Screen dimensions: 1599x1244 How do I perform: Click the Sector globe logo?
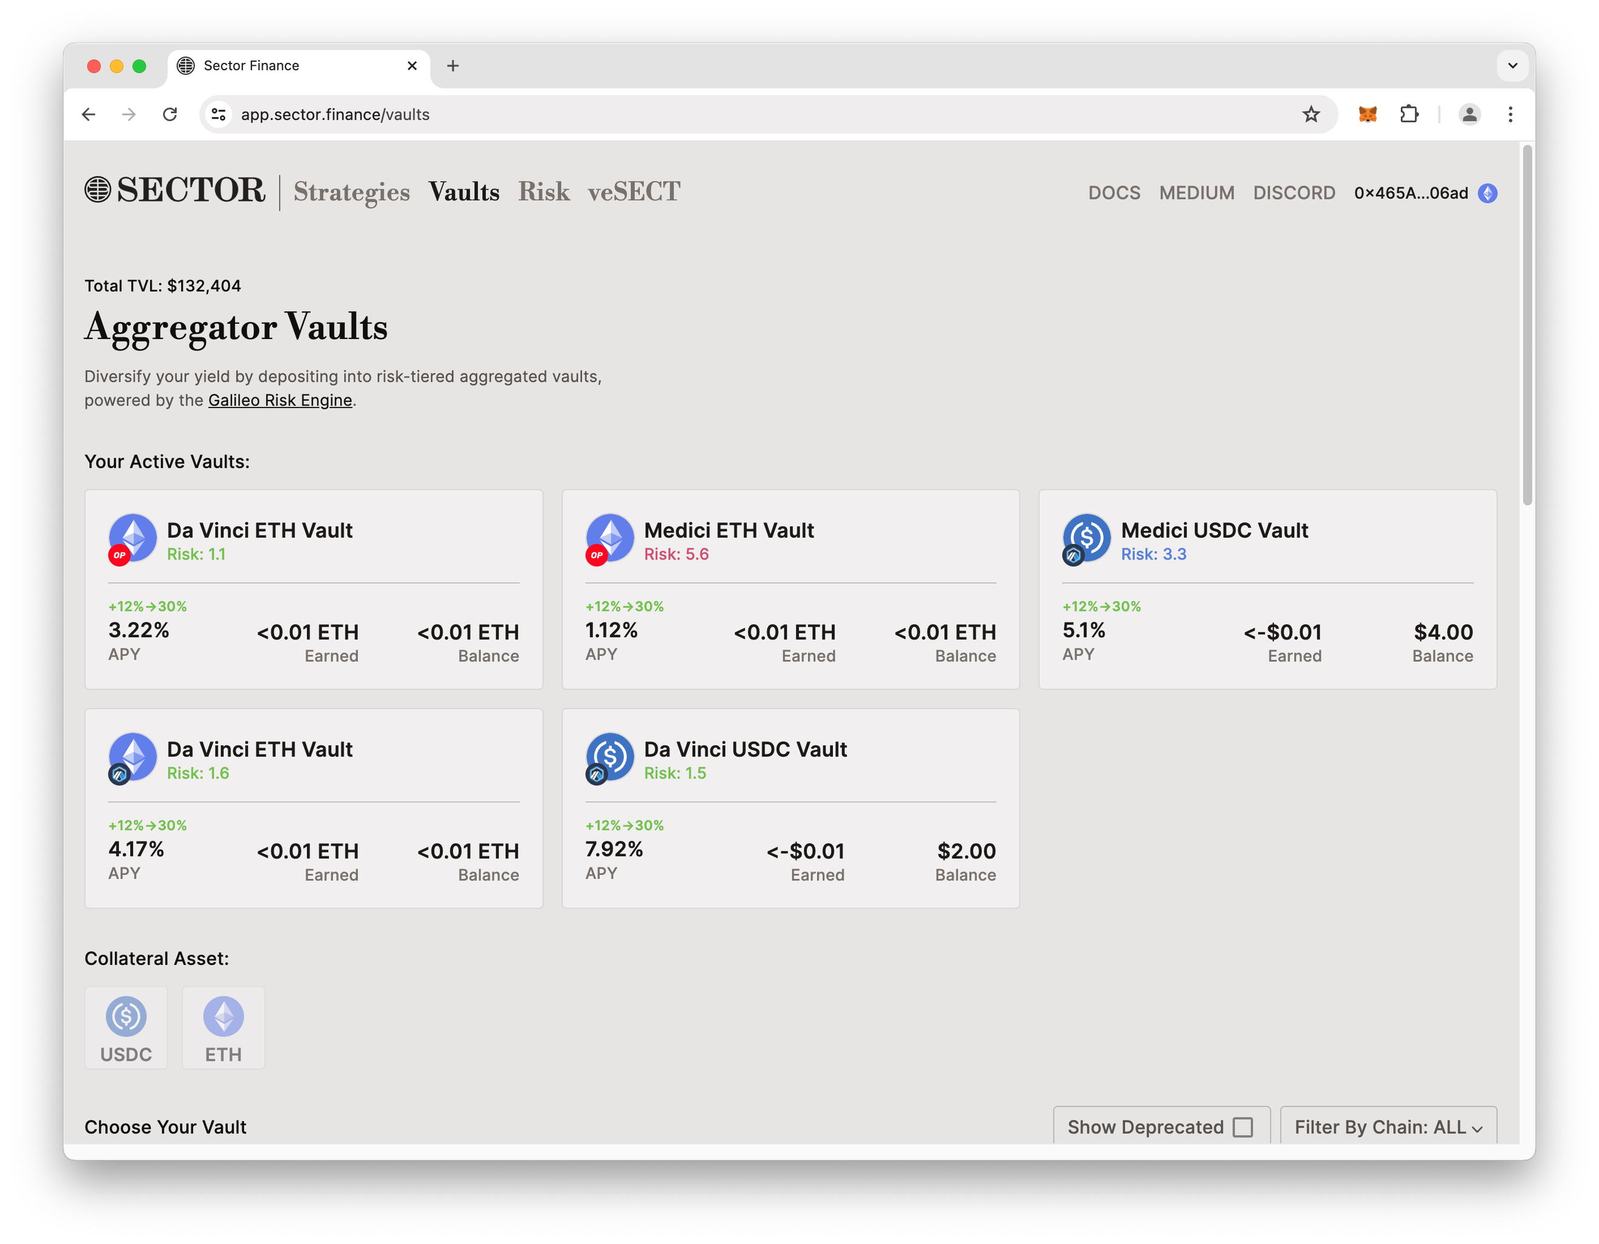point(98,190)
